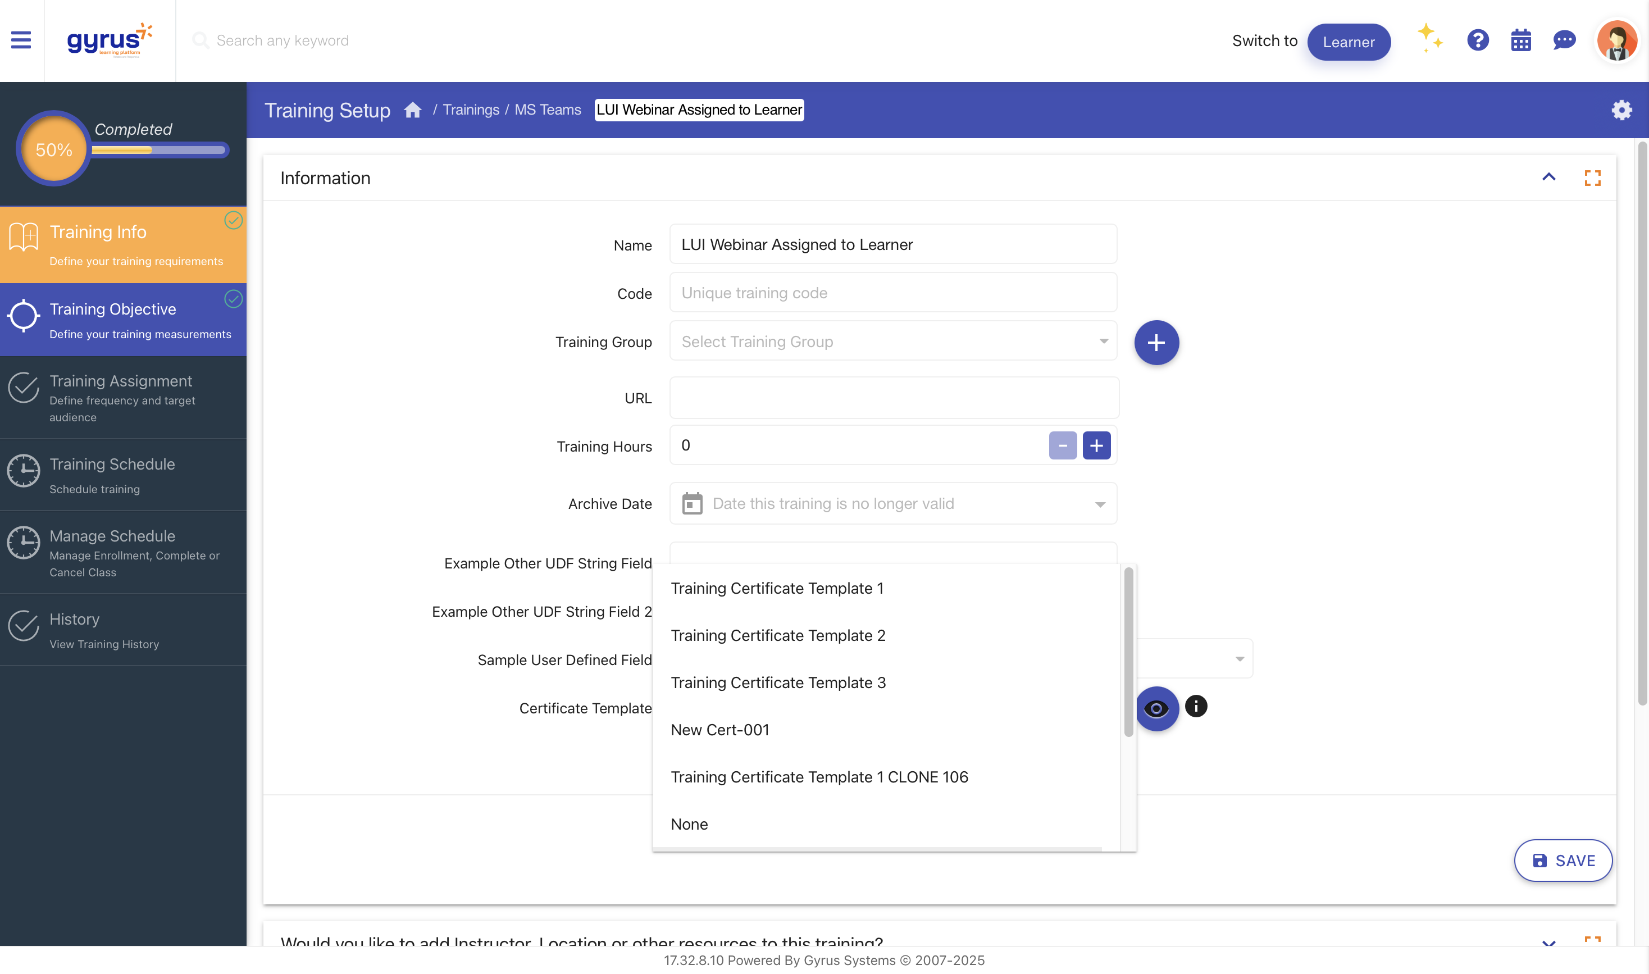Viewport: 1649px width, 974px height.
Task: Click the fullscreen icon on Information panel
Action: (1593, 178)
